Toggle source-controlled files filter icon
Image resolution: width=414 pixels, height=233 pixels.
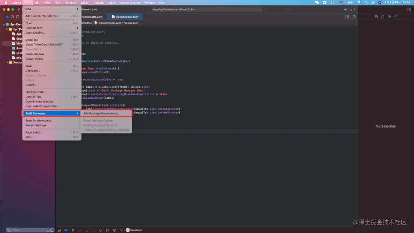tap(52, 230)
